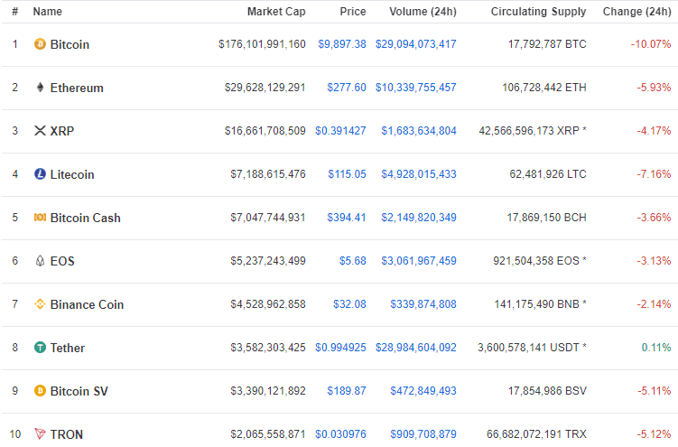Click the Bitcoin SV logo icon
The image size is (678, 447).
point(40,391)
